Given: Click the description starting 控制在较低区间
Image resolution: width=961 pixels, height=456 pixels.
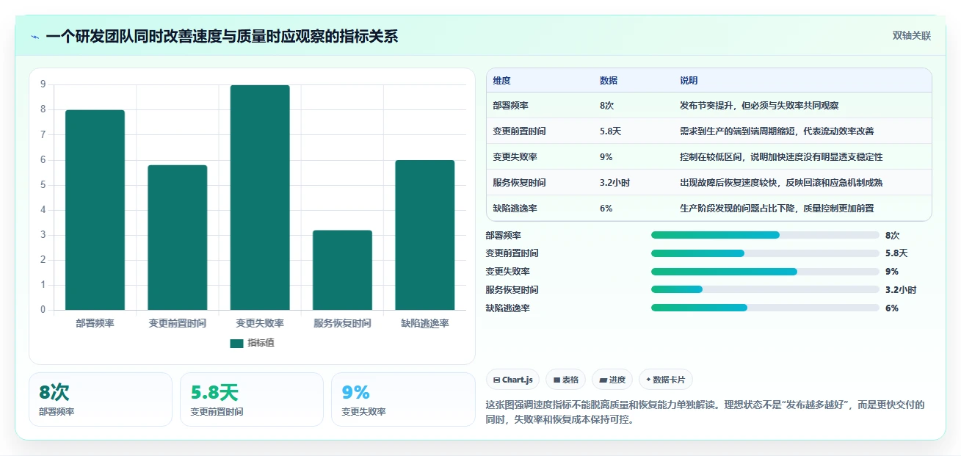Looking at the screenshot, I should [781, 156].
